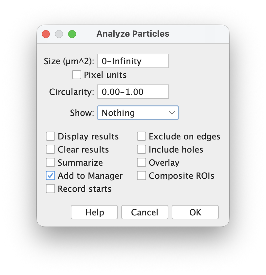Toggle the Record starts checkbox
This screenshot has width=266, height=275.
tap(50, 189)
